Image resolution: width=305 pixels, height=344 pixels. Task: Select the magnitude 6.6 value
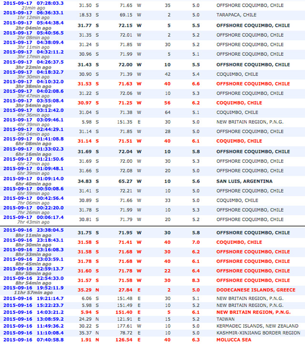click(x=196, y=84)
